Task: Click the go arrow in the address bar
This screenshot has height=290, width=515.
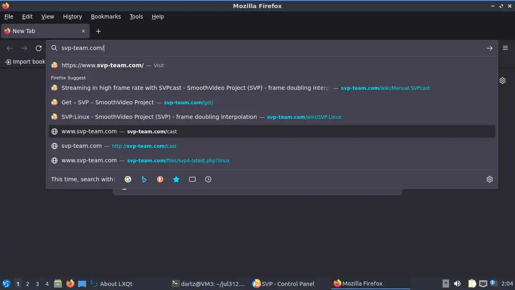Action: tap(489, 48)
